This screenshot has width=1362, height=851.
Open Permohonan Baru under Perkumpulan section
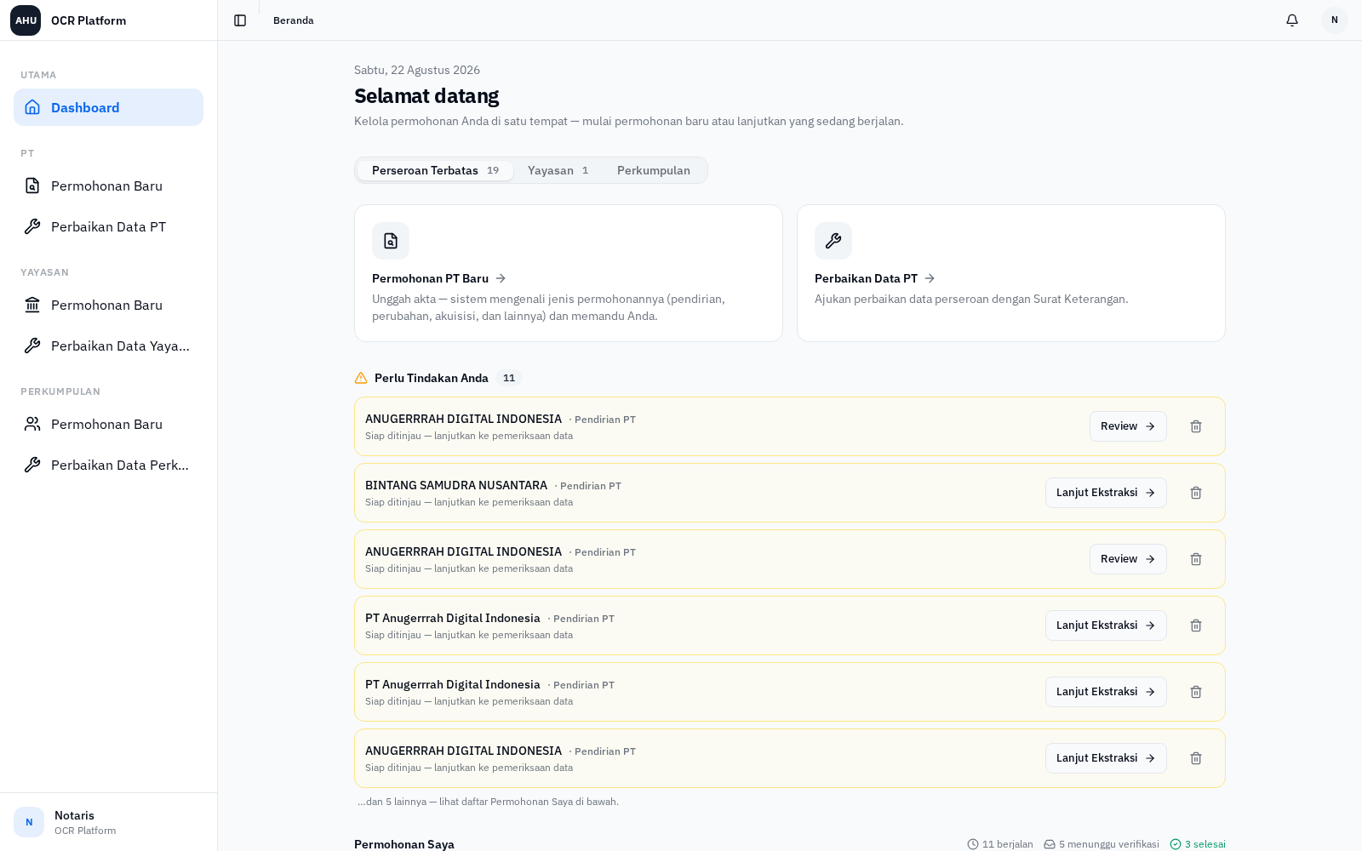[108, 424]
